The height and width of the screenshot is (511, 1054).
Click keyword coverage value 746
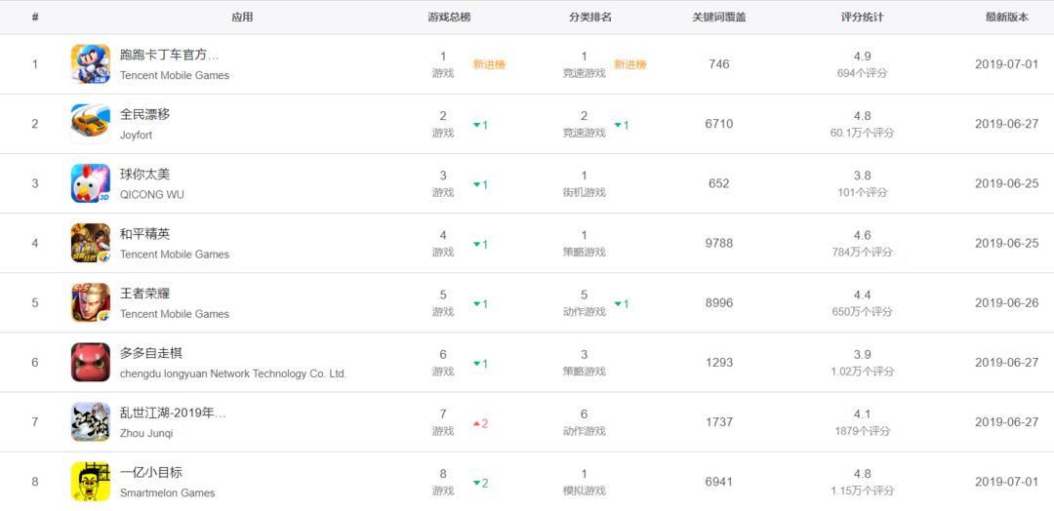click(x=718, y=63)
